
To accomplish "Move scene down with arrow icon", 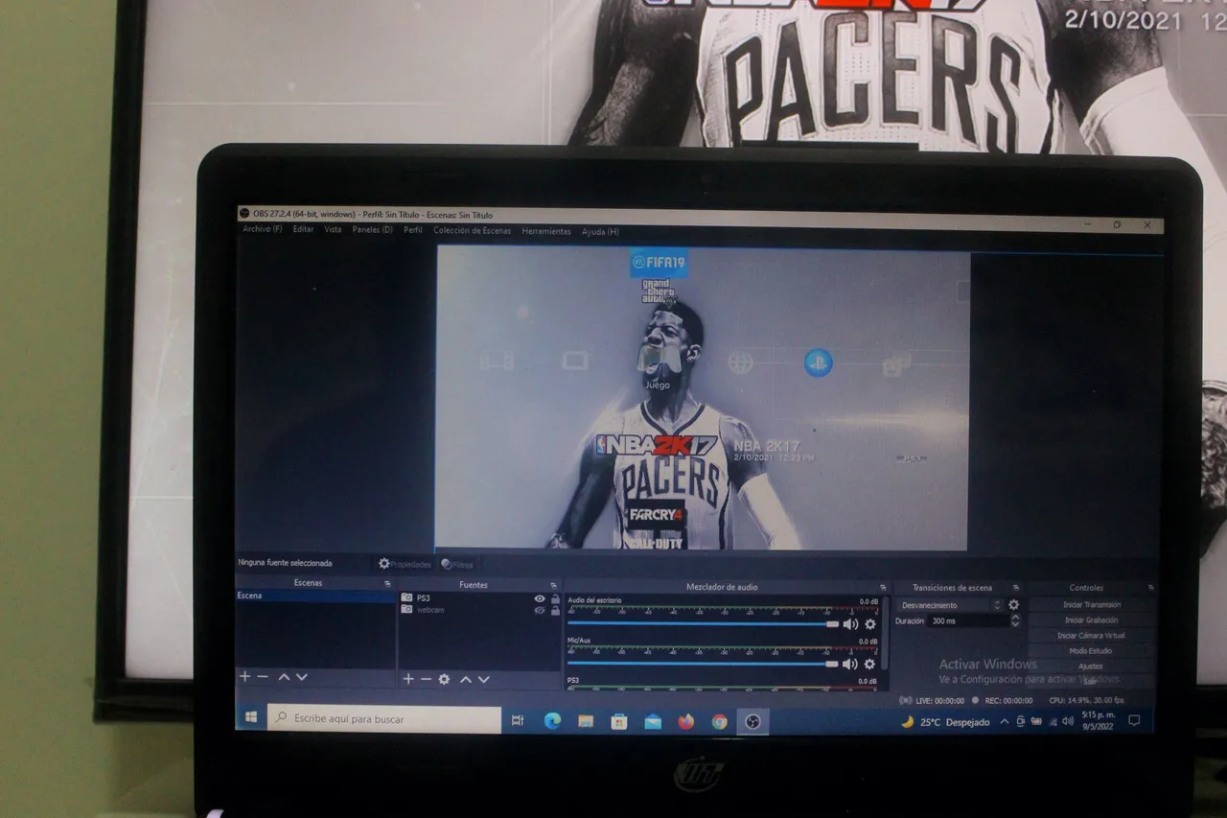I will point(302,677).
